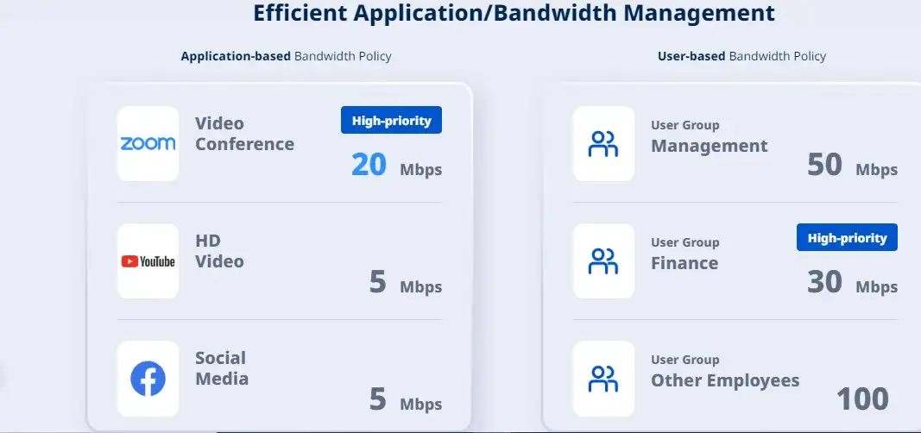This screenshot has height=433, width=921.
Task: Click the 20 Mbps value for Video Conference
Action: (396, 165)
